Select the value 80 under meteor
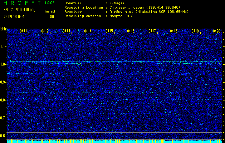 (x=52, y=17)
